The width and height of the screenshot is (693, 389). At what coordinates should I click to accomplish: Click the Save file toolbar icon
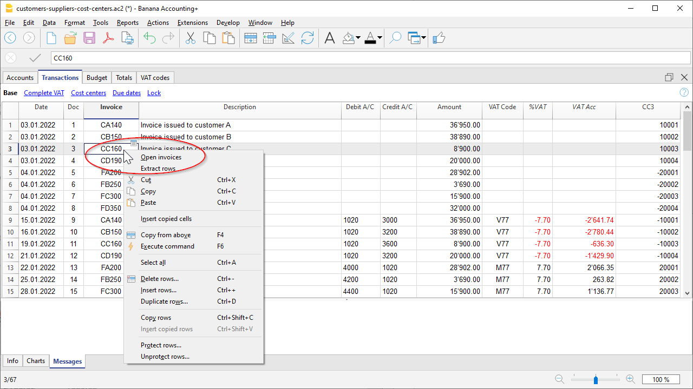[89, 38]
